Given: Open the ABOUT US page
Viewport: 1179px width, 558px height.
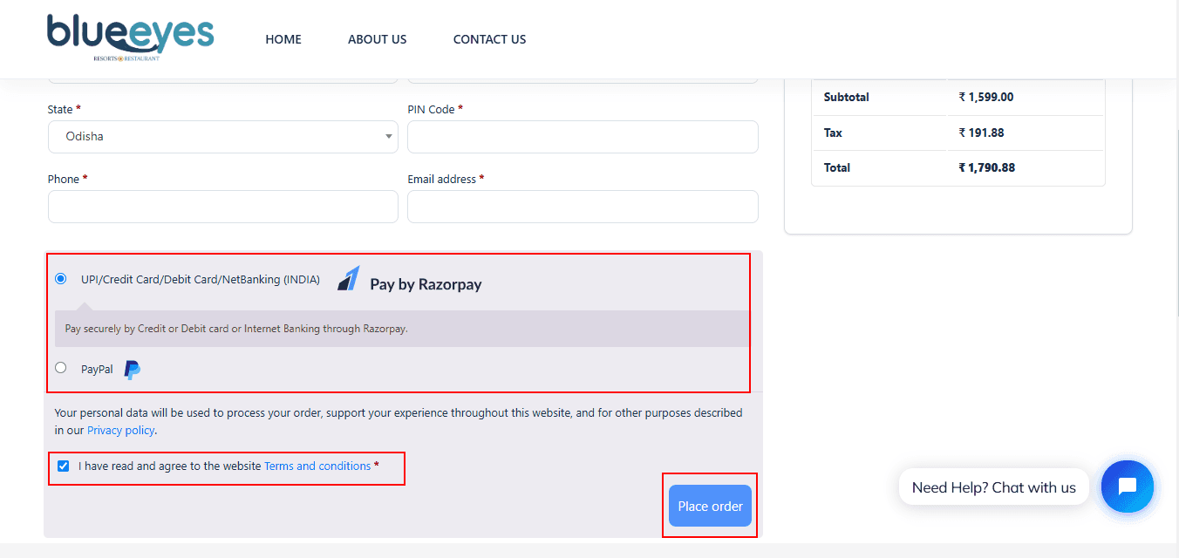Looking at the screenshot, I should tap(377, 39).
